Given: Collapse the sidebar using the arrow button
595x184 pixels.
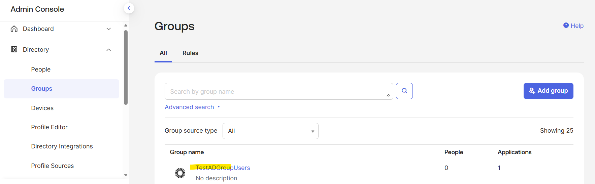Looking at the screenshot, I should pyautogui.click(x=129, y=8).
